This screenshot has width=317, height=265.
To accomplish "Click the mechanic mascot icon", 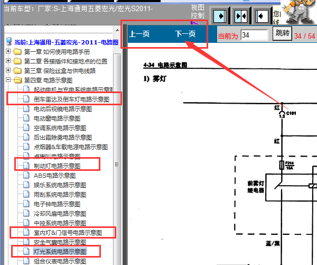I will tap(299, 12).
